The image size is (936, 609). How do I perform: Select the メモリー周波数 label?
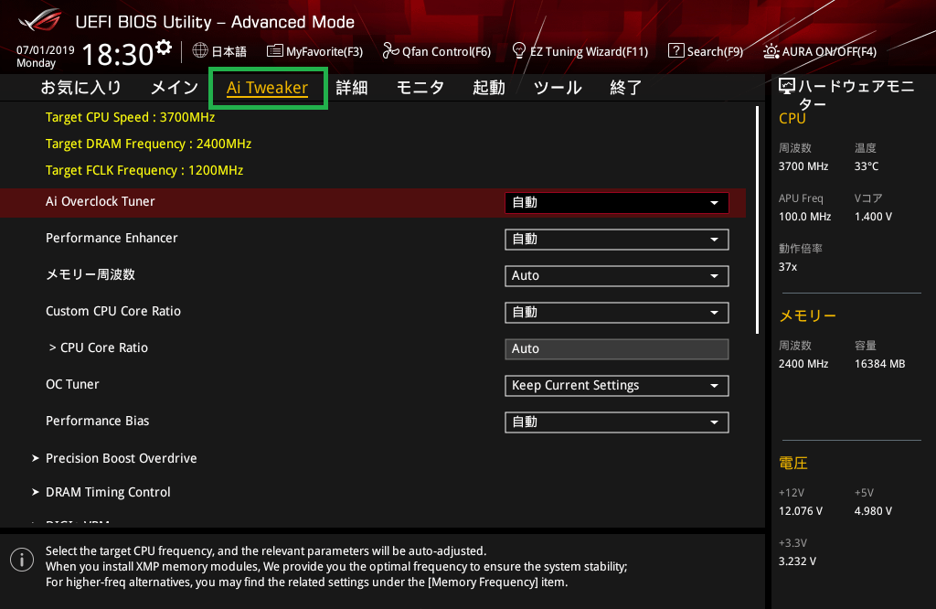tap(90, 274)
